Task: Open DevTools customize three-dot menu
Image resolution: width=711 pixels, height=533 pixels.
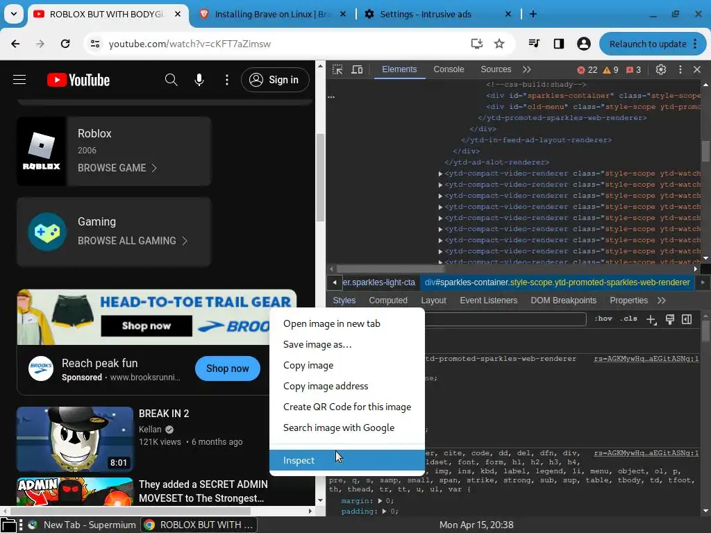Action: click(x=680, y=69)
